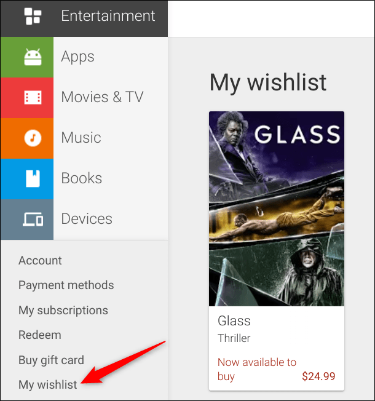Viewport: 375px width, 401px height.
Task: Click the Entertainment grid icon
Action: pos(33,17)
